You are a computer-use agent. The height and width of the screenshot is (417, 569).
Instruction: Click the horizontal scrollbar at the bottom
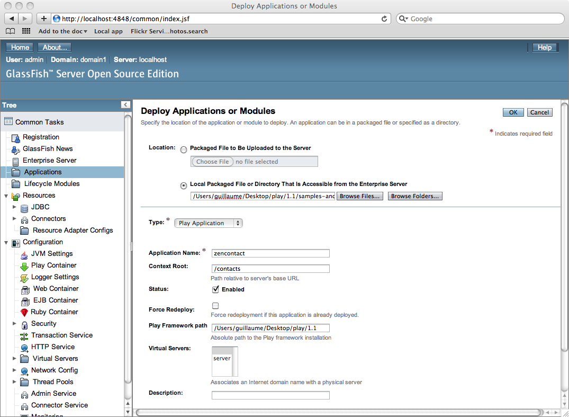point(339,412)
